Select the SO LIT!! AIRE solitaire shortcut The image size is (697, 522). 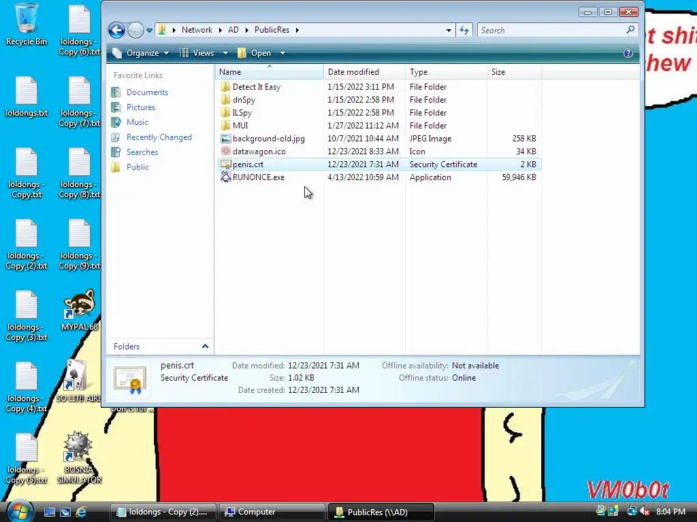point(78,381)
